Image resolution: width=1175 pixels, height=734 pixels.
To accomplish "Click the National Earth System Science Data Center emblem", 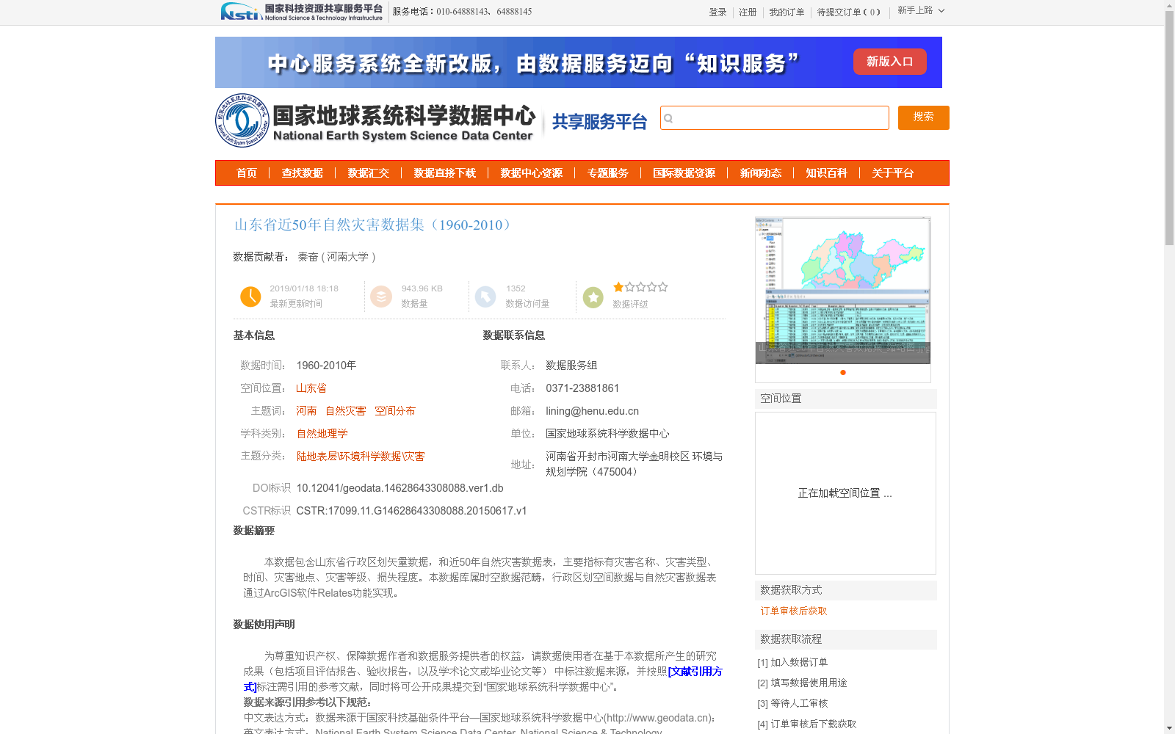I will 242,120.
